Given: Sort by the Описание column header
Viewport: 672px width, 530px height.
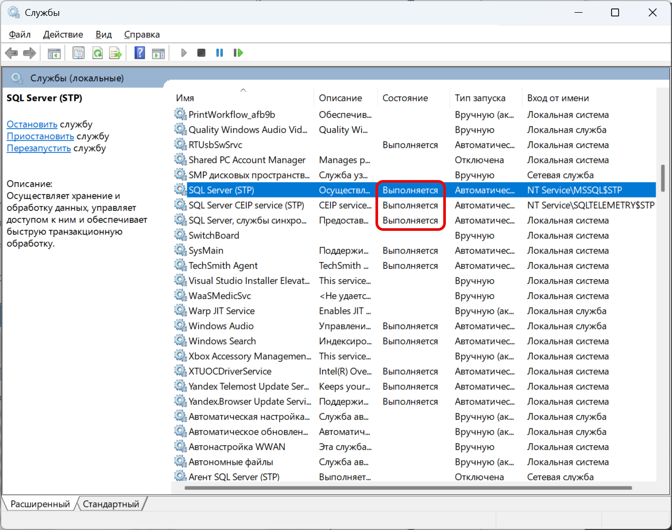Looking at the screenshot, I should tap(345, 98).
